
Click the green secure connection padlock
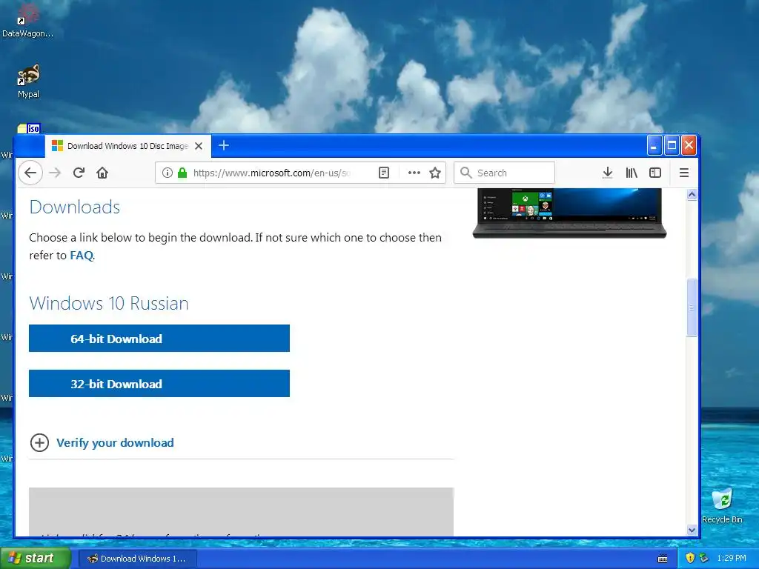tap(182, 173)
